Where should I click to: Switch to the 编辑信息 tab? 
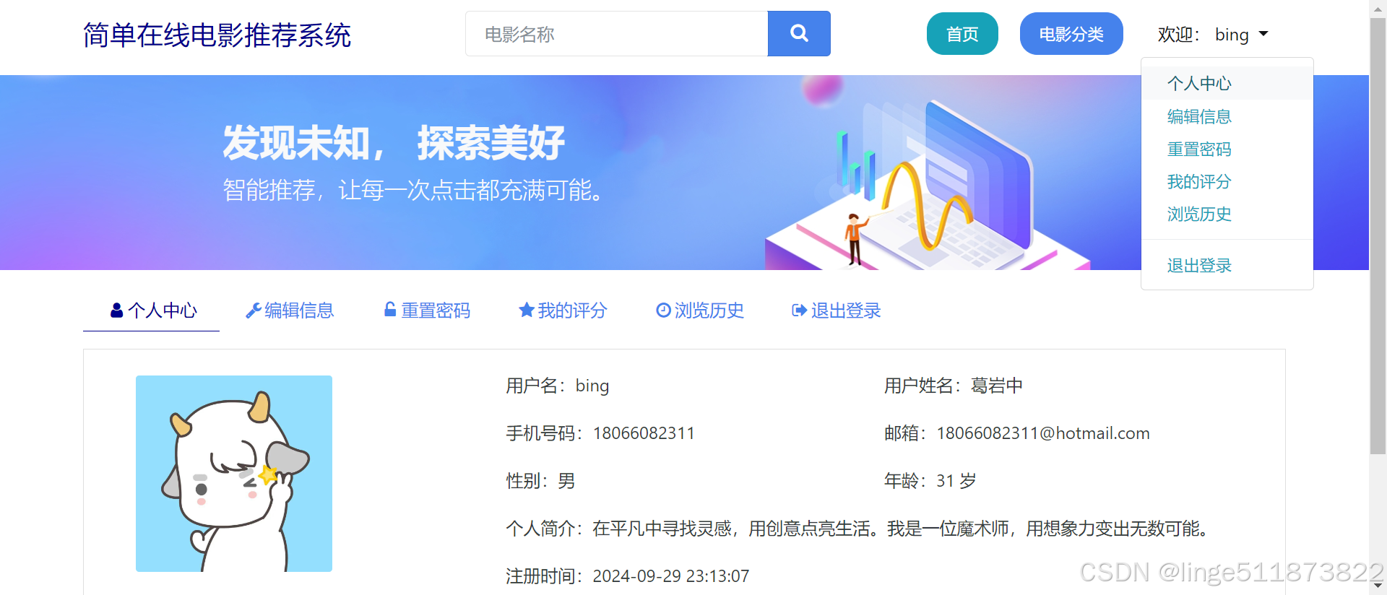289,310
